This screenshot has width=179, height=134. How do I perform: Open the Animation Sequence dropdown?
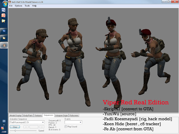[27, 122]
